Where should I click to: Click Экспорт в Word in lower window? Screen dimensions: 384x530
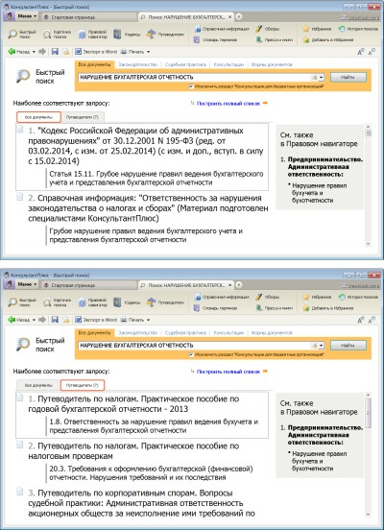point(96,320)
